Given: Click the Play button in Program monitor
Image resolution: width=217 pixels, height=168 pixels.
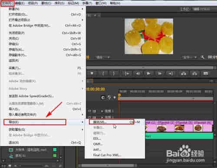Looking at the screenshot, I should pos(148,74).
